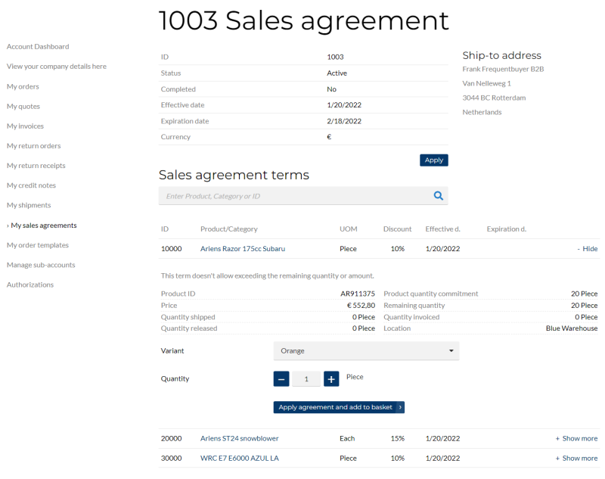Focus the Enter Product, Category or ID field
605x479 pixels.
pos(295,196)
